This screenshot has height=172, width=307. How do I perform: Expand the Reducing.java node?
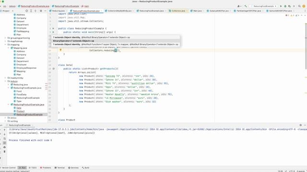point(8,85)
